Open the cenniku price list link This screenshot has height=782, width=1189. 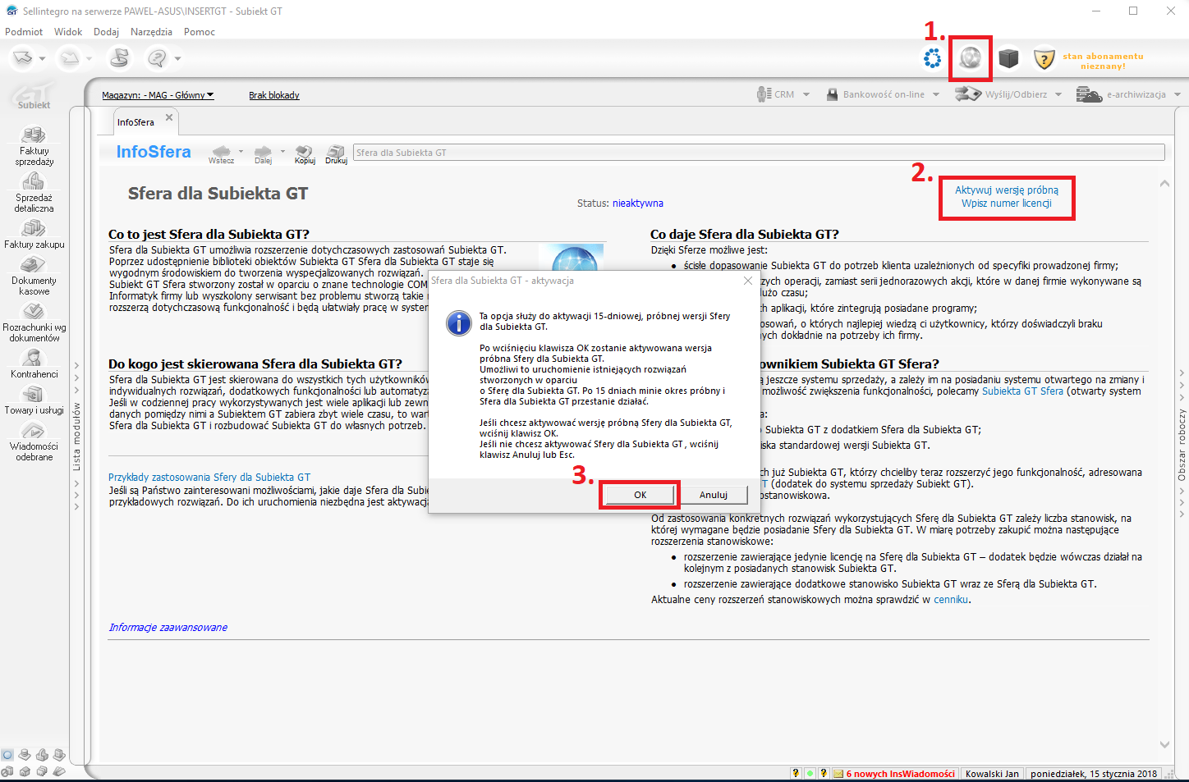click(x=951, y=600)
